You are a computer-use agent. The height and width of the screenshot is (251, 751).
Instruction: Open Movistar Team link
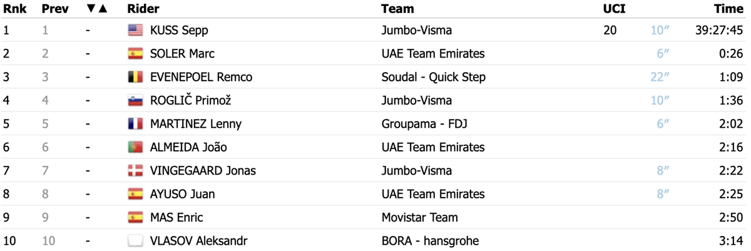[419, 218]
